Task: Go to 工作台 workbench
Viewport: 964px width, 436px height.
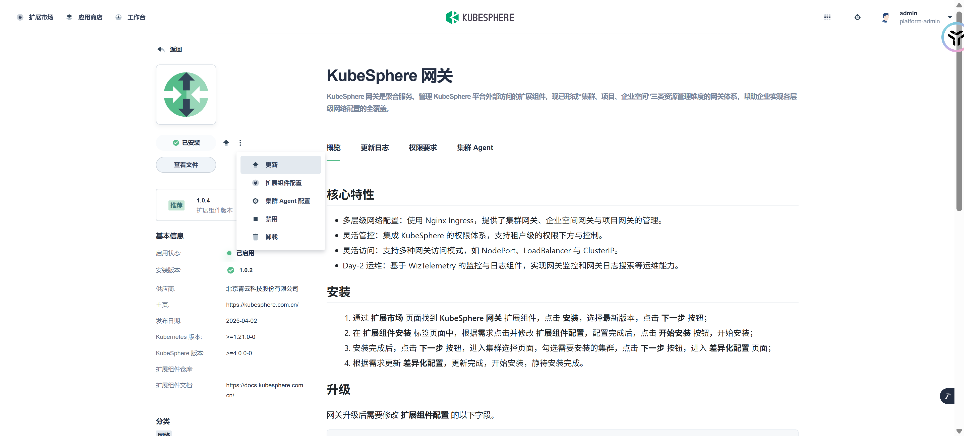Action: pos(130,17)
